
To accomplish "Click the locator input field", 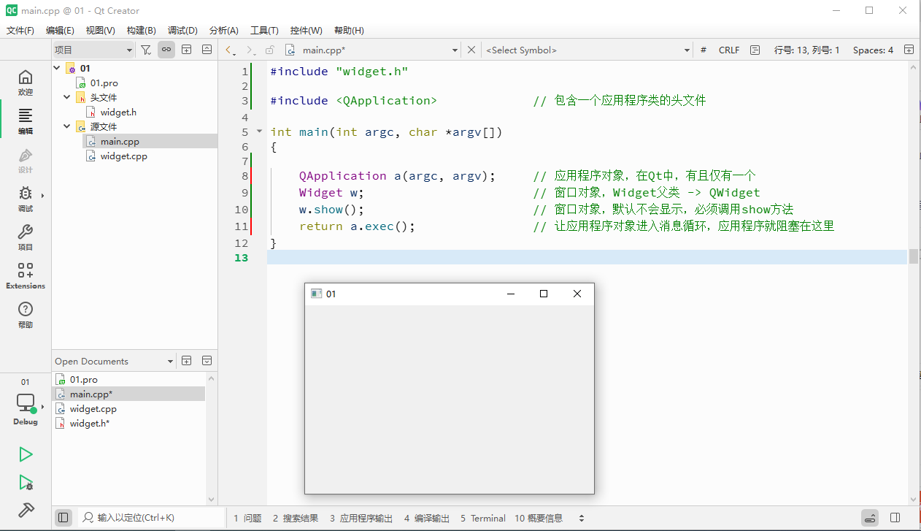I will [150, 518].
